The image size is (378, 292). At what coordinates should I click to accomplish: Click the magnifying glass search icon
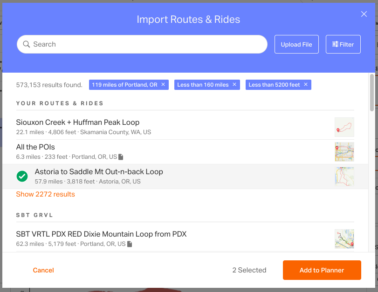(26, 44)
